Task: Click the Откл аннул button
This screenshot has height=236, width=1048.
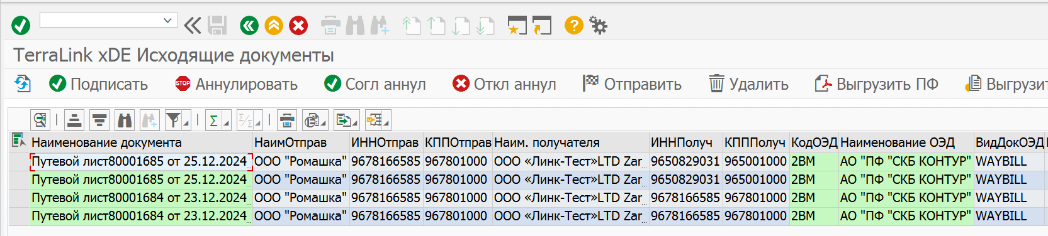Action: point(504,84)
